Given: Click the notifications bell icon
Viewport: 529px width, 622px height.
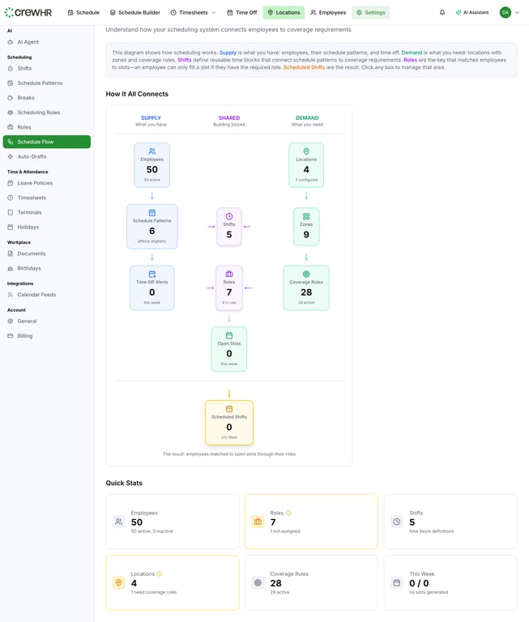Looking at the screenshot, I should [x=442, y=12].
